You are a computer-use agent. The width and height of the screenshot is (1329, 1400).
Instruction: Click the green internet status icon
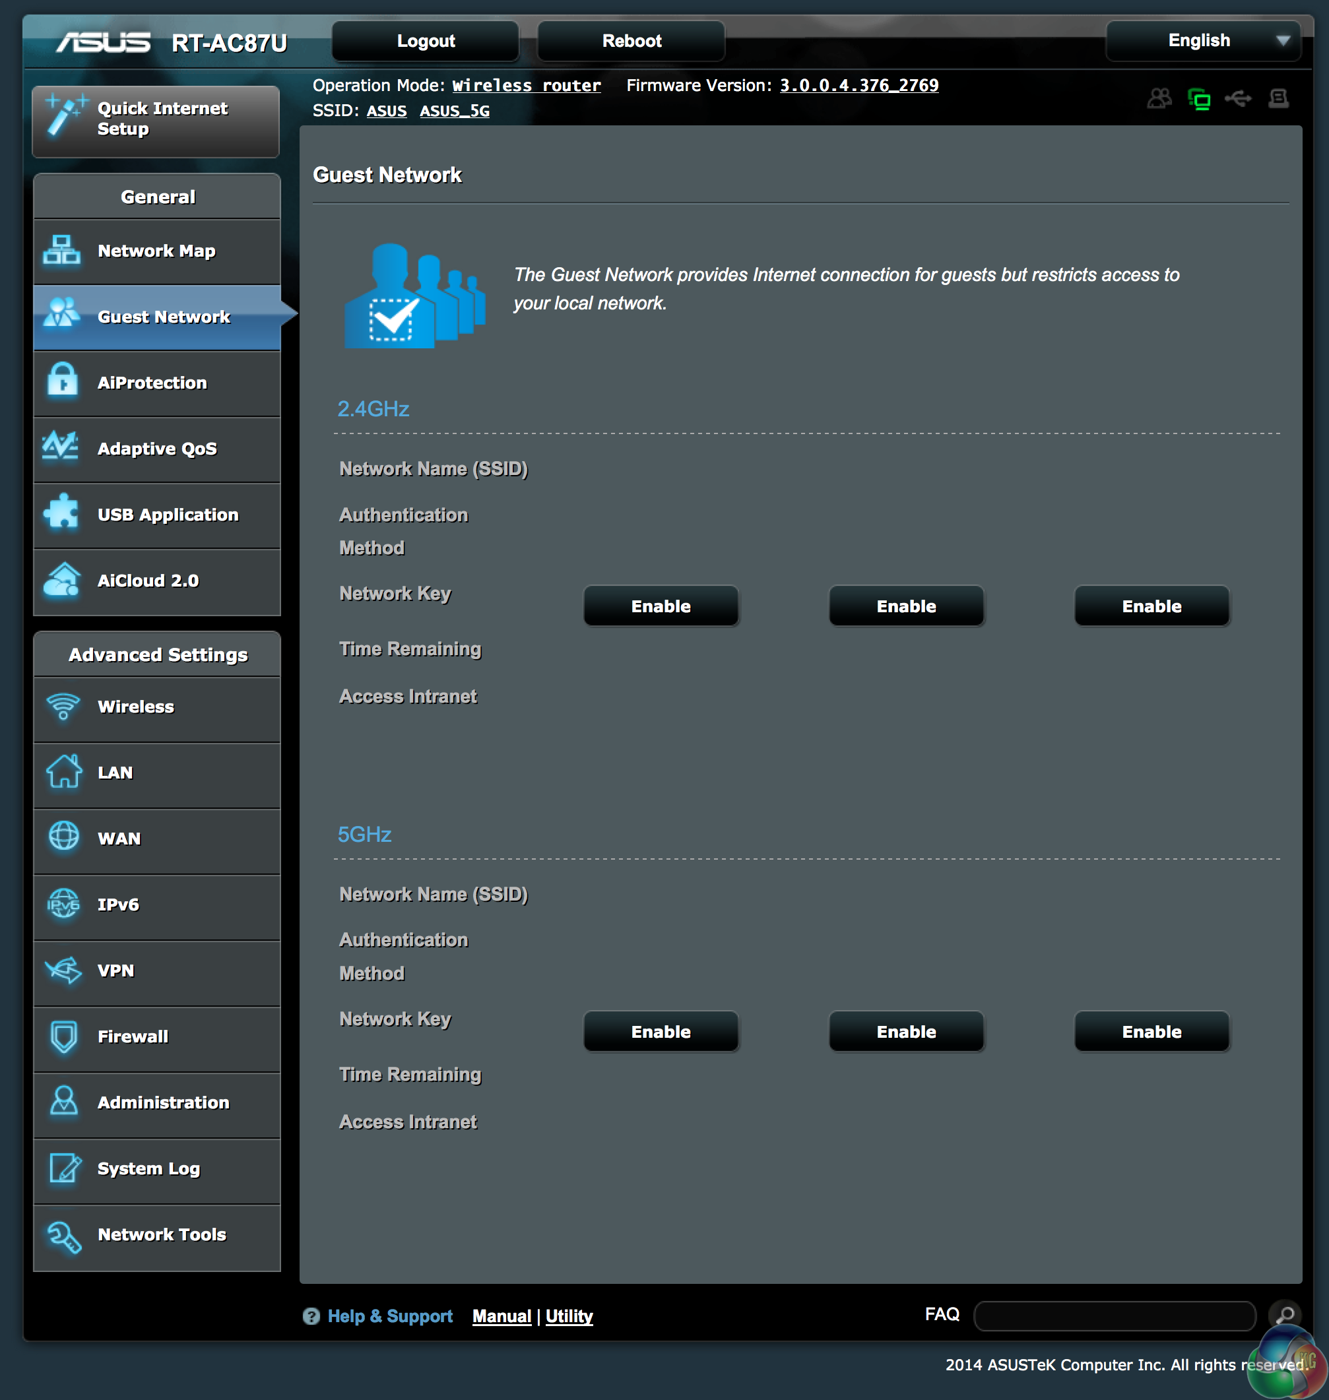click(x=1200, y=98)
